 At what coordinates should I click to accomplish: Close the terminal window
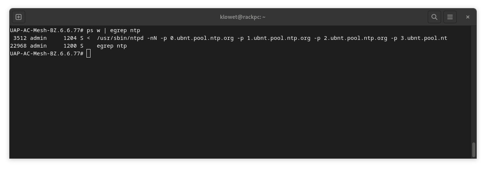pyautogui.click(x=468, y=17)
